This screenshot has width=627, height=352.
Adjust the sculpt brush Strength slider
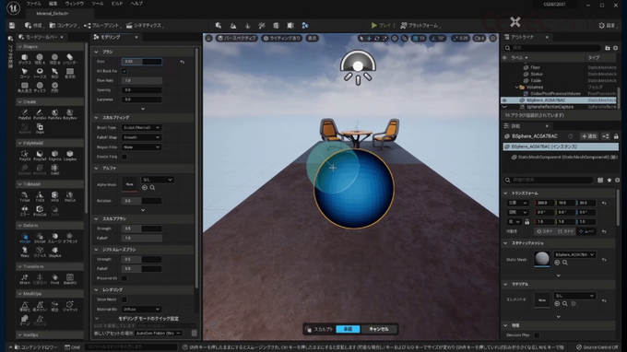(142, 229)
